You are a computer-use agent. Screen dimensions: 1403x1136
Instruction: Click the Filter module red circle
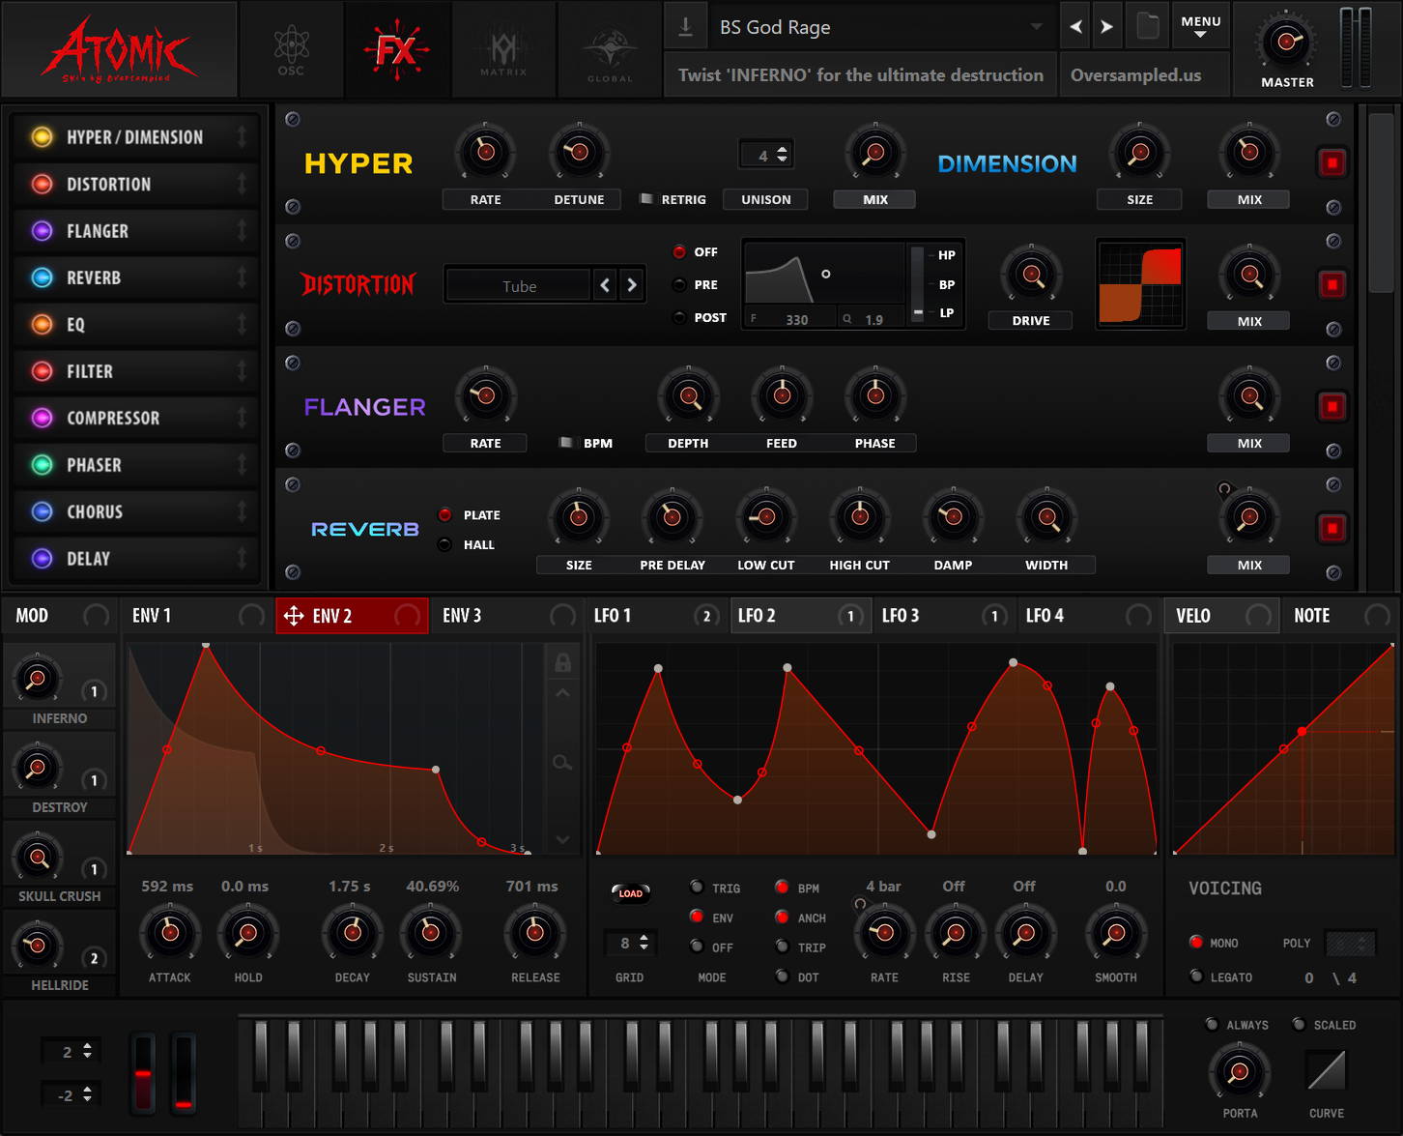tap(43, 371)
